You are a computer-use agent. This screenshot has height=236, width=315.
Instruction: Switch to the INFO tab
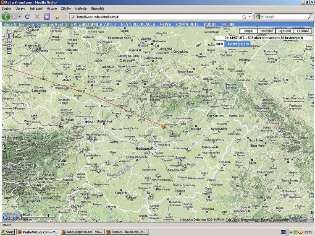coord(220,44)
